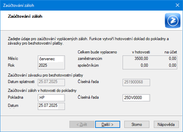The height and width of the screenshot is (132, 183).
Task: Click the 'Zaúčtování závazku pro bezhotovostní platby' heading
Action: tap(45, 75)
